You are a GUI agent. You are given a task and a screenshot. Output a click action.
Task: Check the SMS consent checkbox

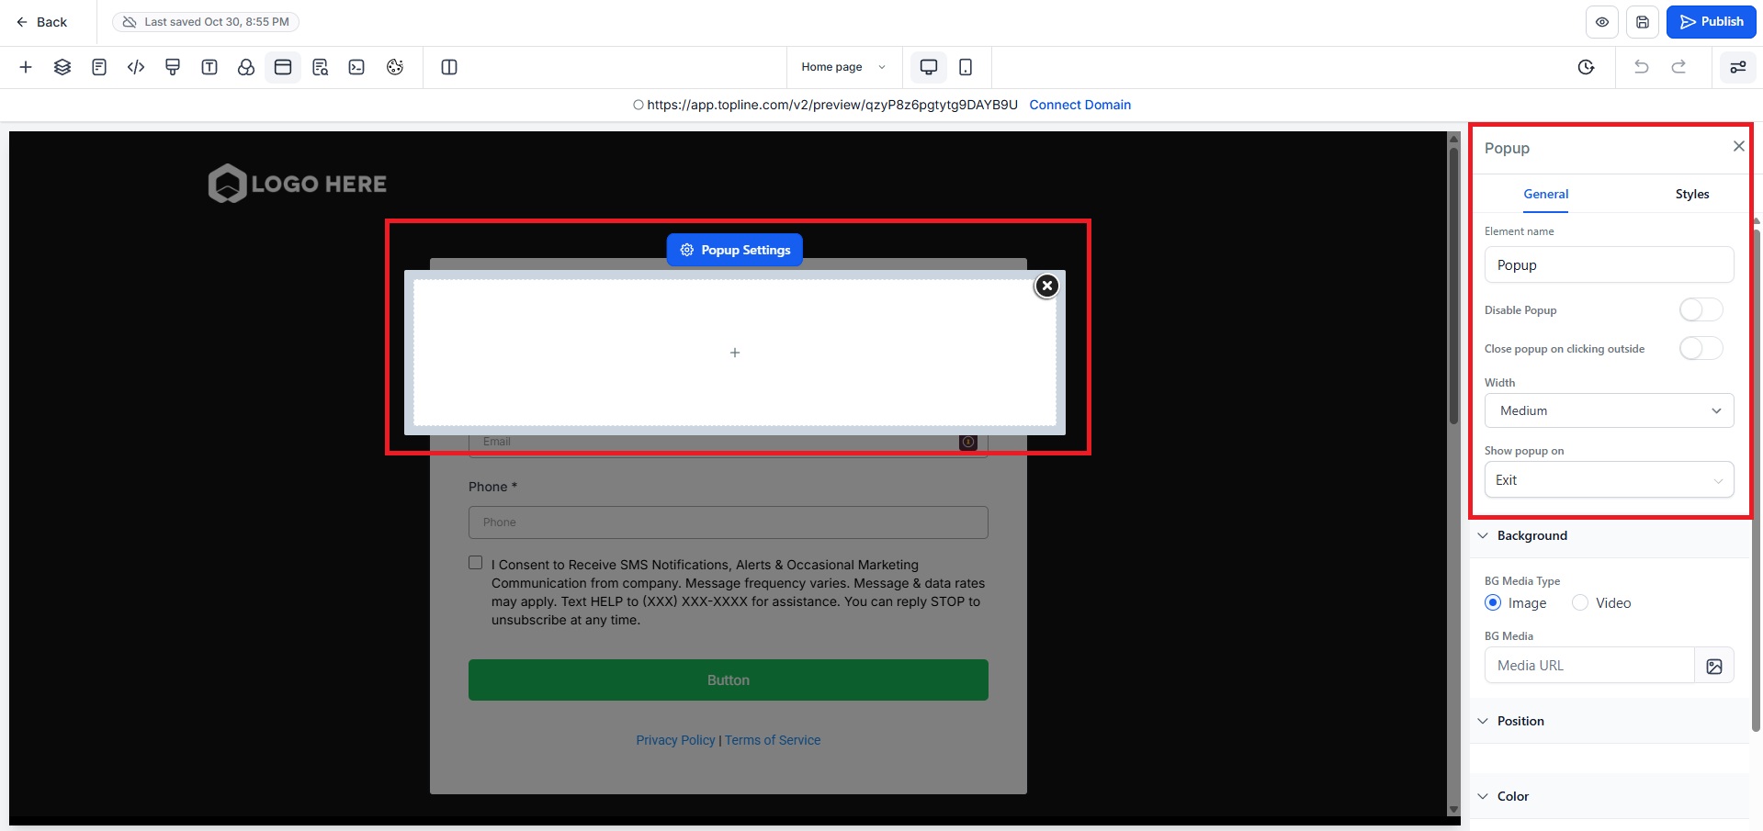point(475,563)
